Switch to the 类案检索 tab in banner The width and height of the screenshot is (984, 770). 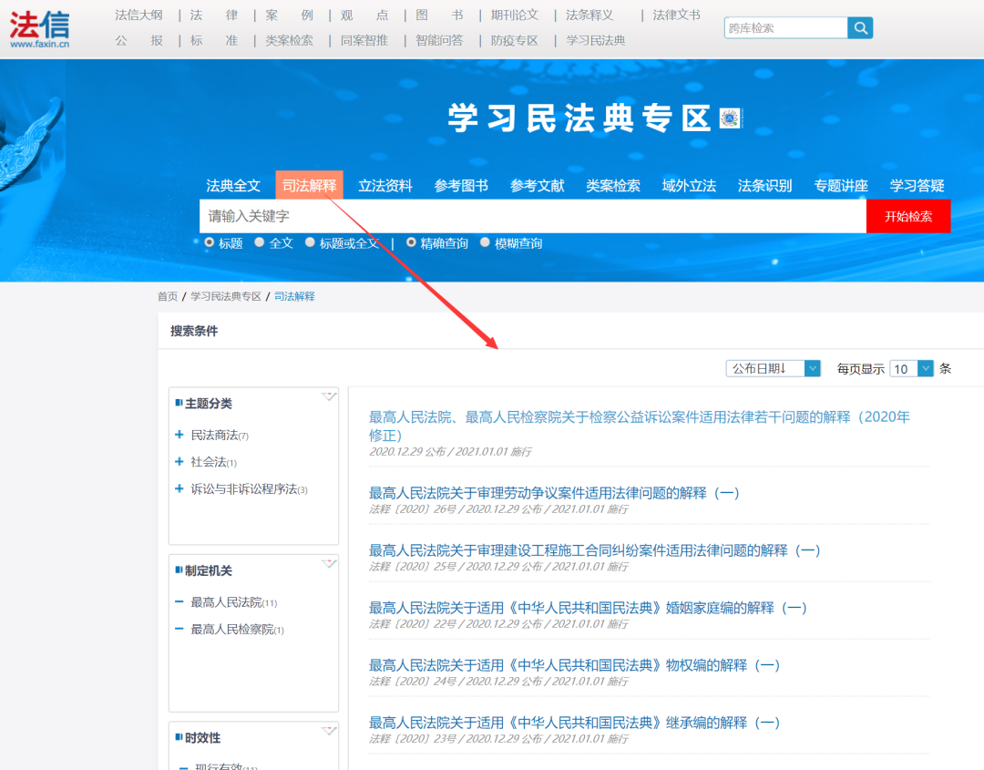613,186
